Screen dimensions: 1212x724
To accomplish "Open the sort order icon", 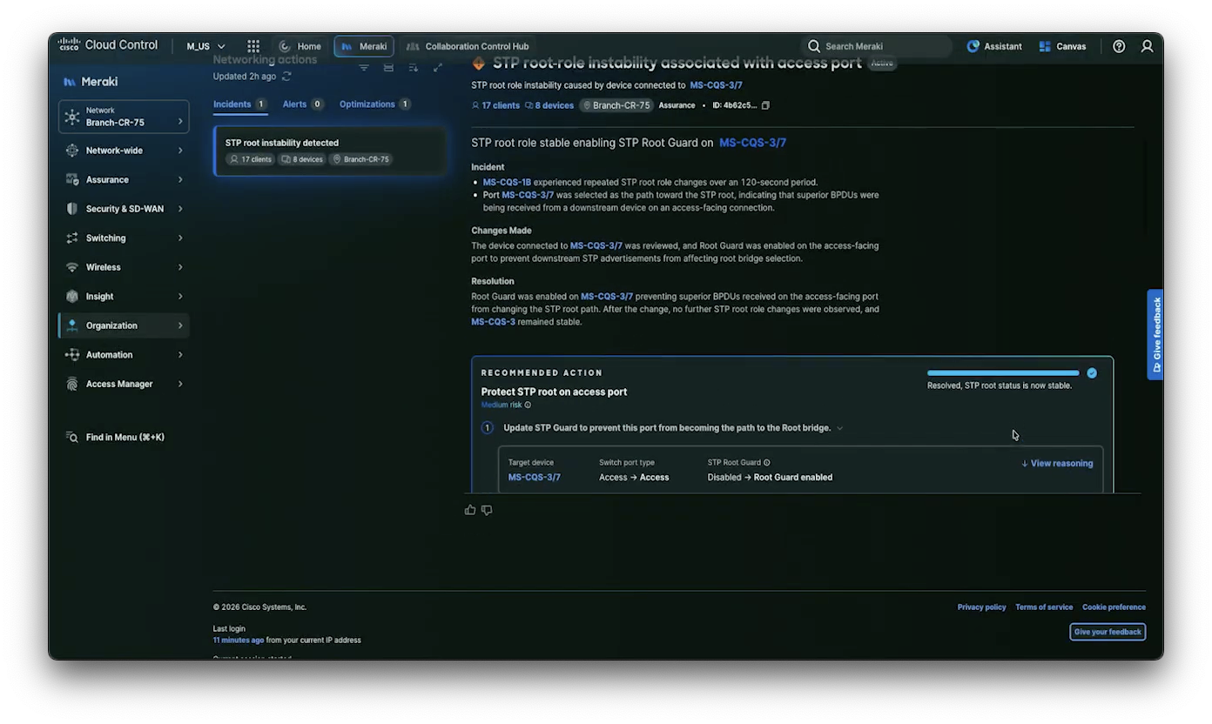I will (x=413, y=68).
